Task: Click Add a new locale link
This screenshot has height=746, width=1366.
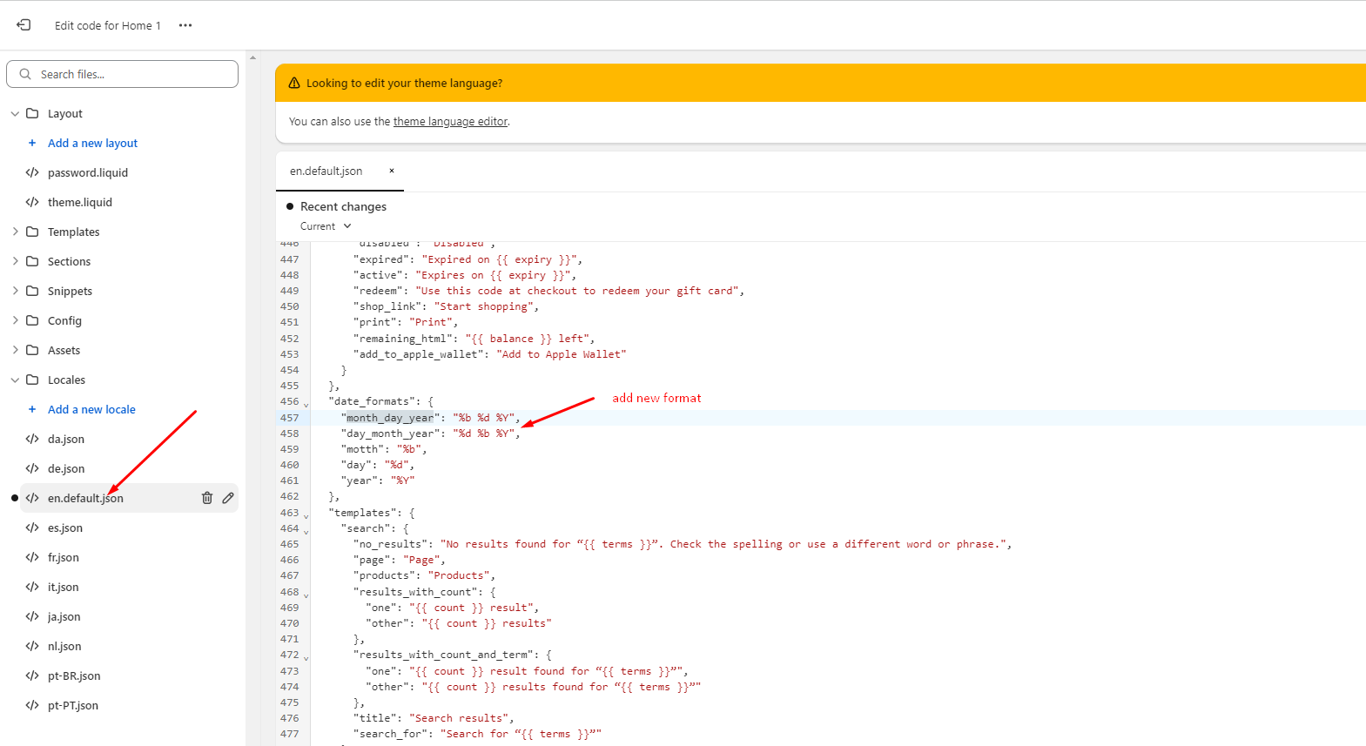Action: click(91, 409)
